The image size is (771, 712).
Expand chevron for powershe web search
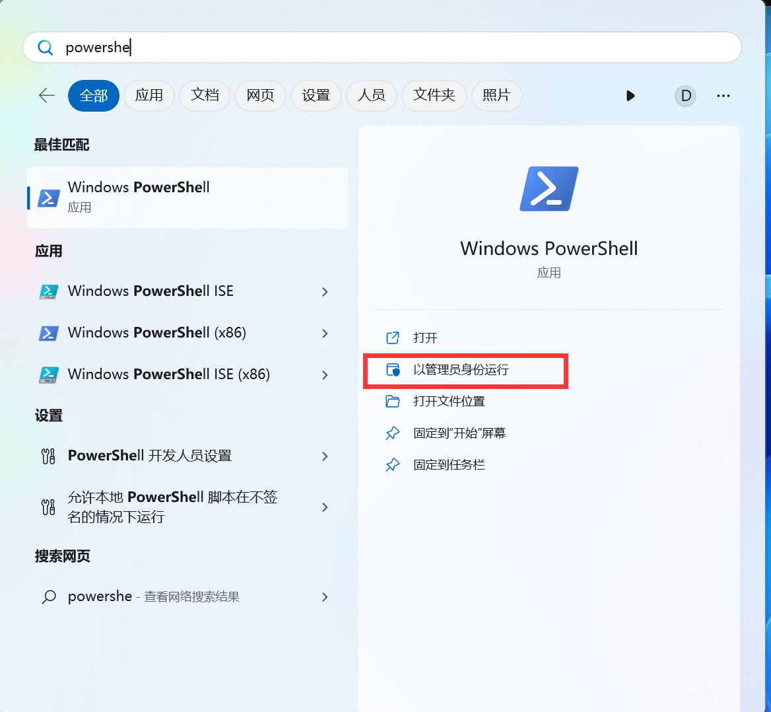(x=325, y=597)
